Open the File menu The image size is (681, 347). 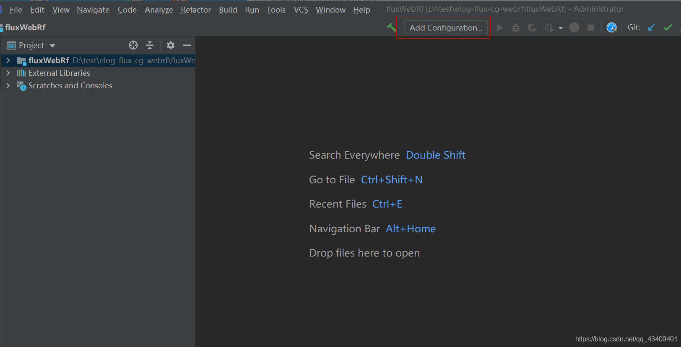click(16, 10)
